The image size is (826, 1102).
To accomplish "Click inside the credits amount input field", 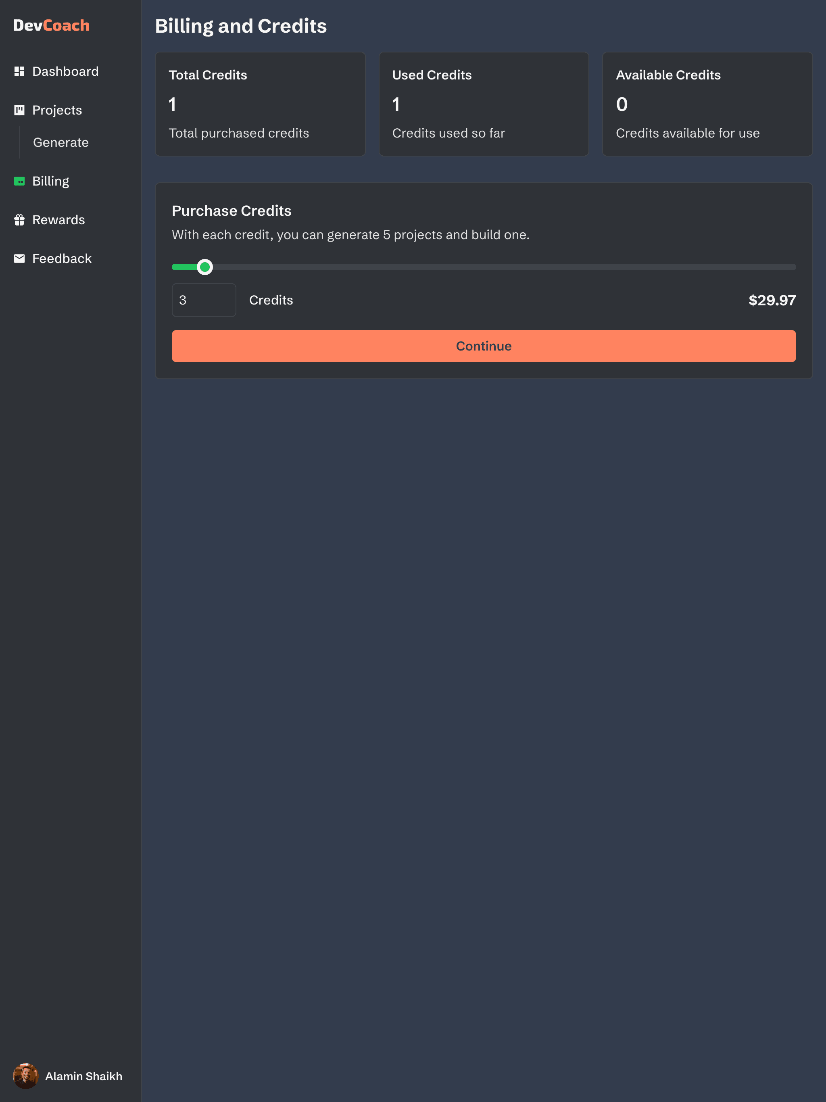I will click(x=204, y=300).
